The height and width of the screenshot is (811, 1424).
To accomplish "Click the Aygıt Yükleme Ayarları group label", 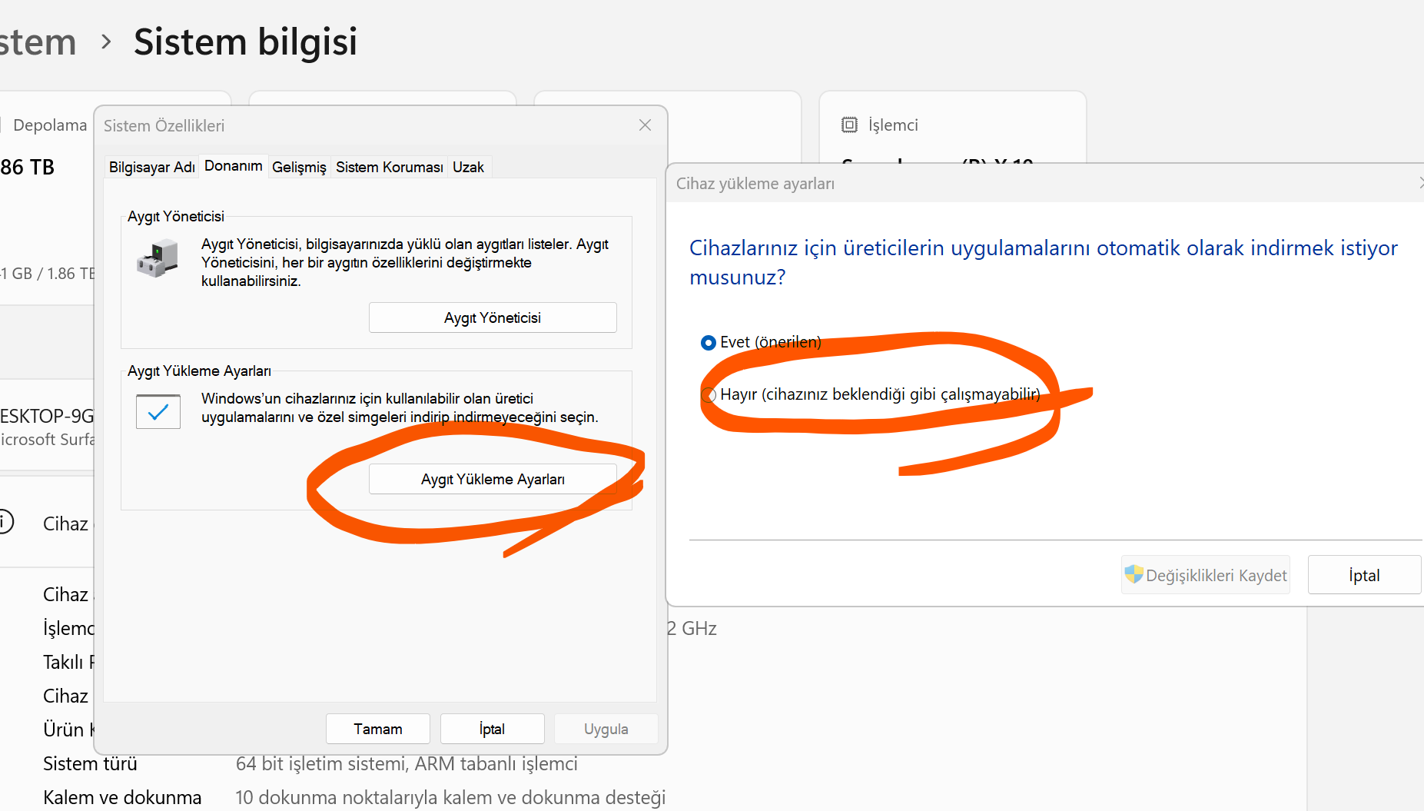I will pyautogui.click(x=199, y=371).
